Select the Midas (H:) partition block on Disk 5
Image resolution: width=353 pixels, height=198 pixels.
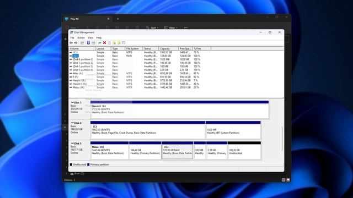click(x=109, y=150)
